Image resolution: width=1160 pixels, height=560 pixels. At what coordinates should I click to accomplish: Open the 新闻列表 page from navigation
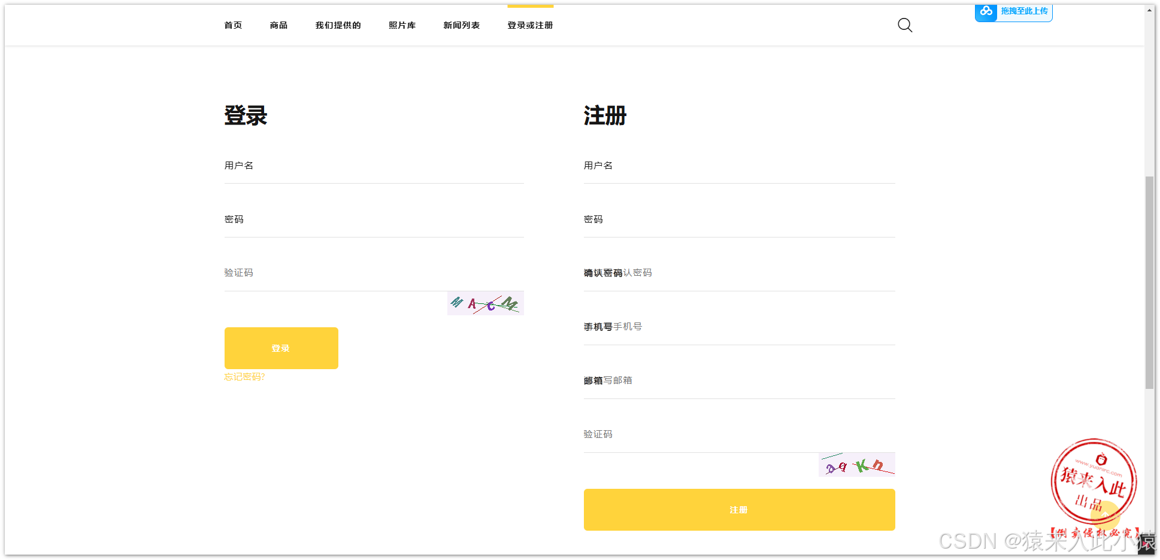(x=461, y=25)
